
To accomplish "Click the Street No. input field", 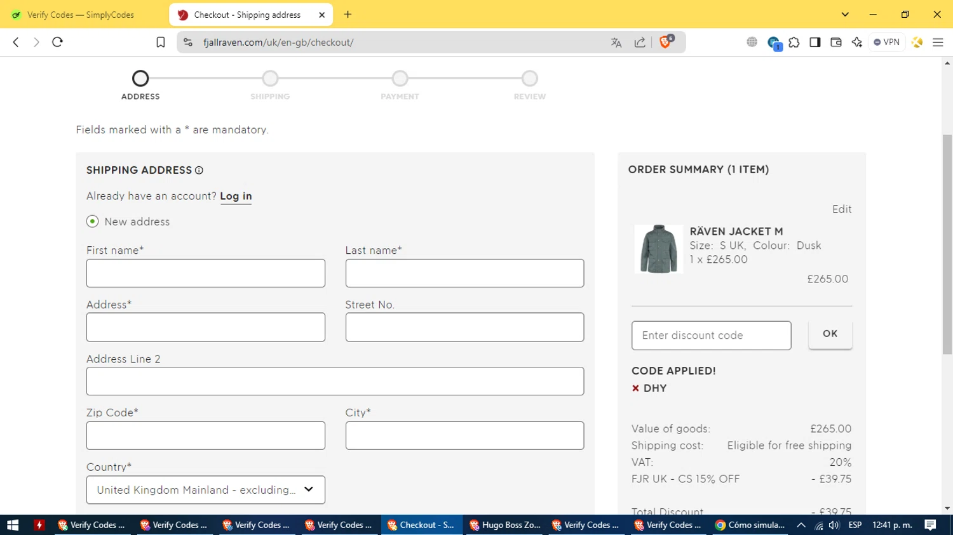I will click(464, 327).
